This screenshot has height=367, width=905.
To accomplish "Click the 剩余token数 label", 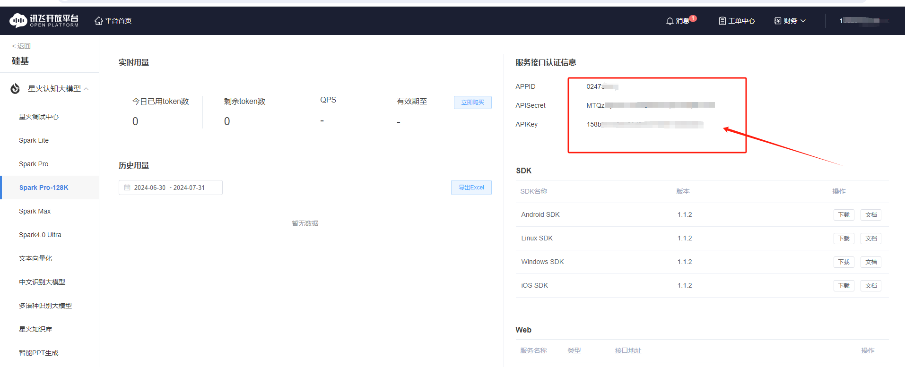I will (244, 102).
